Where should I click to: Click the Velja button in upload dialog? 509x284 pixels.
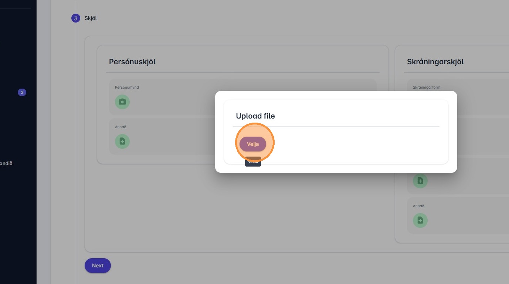253,144
